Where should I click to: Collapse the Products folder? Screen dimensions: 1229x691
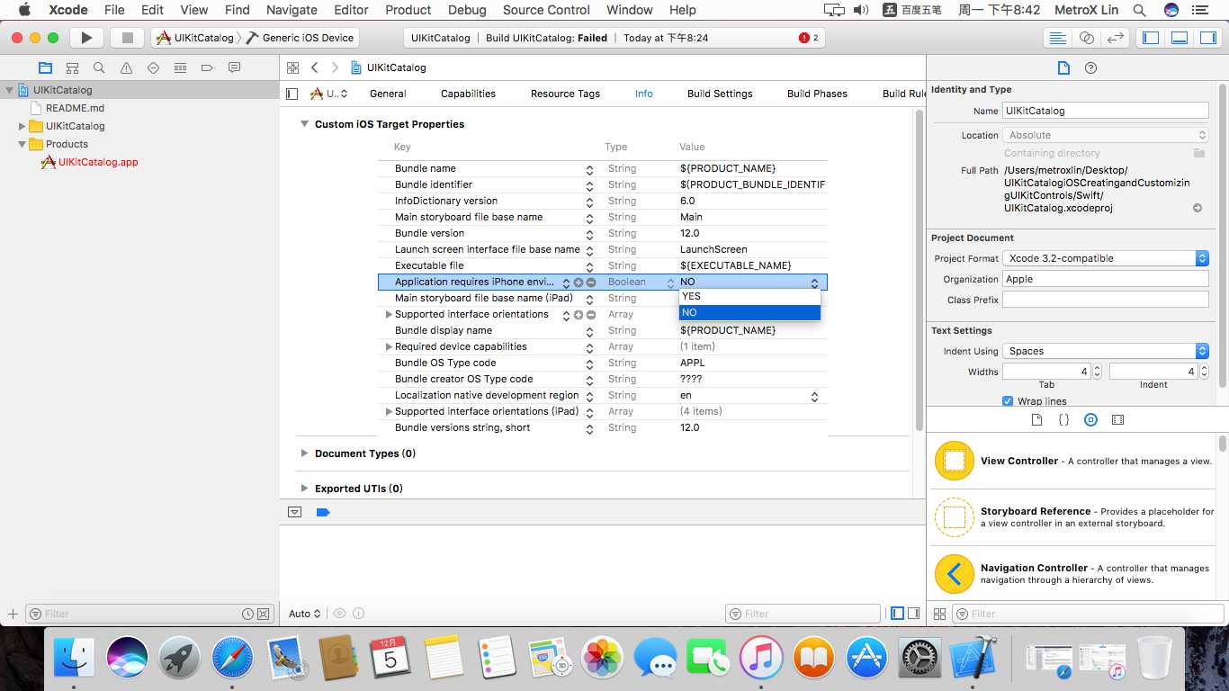coord(22,144)
